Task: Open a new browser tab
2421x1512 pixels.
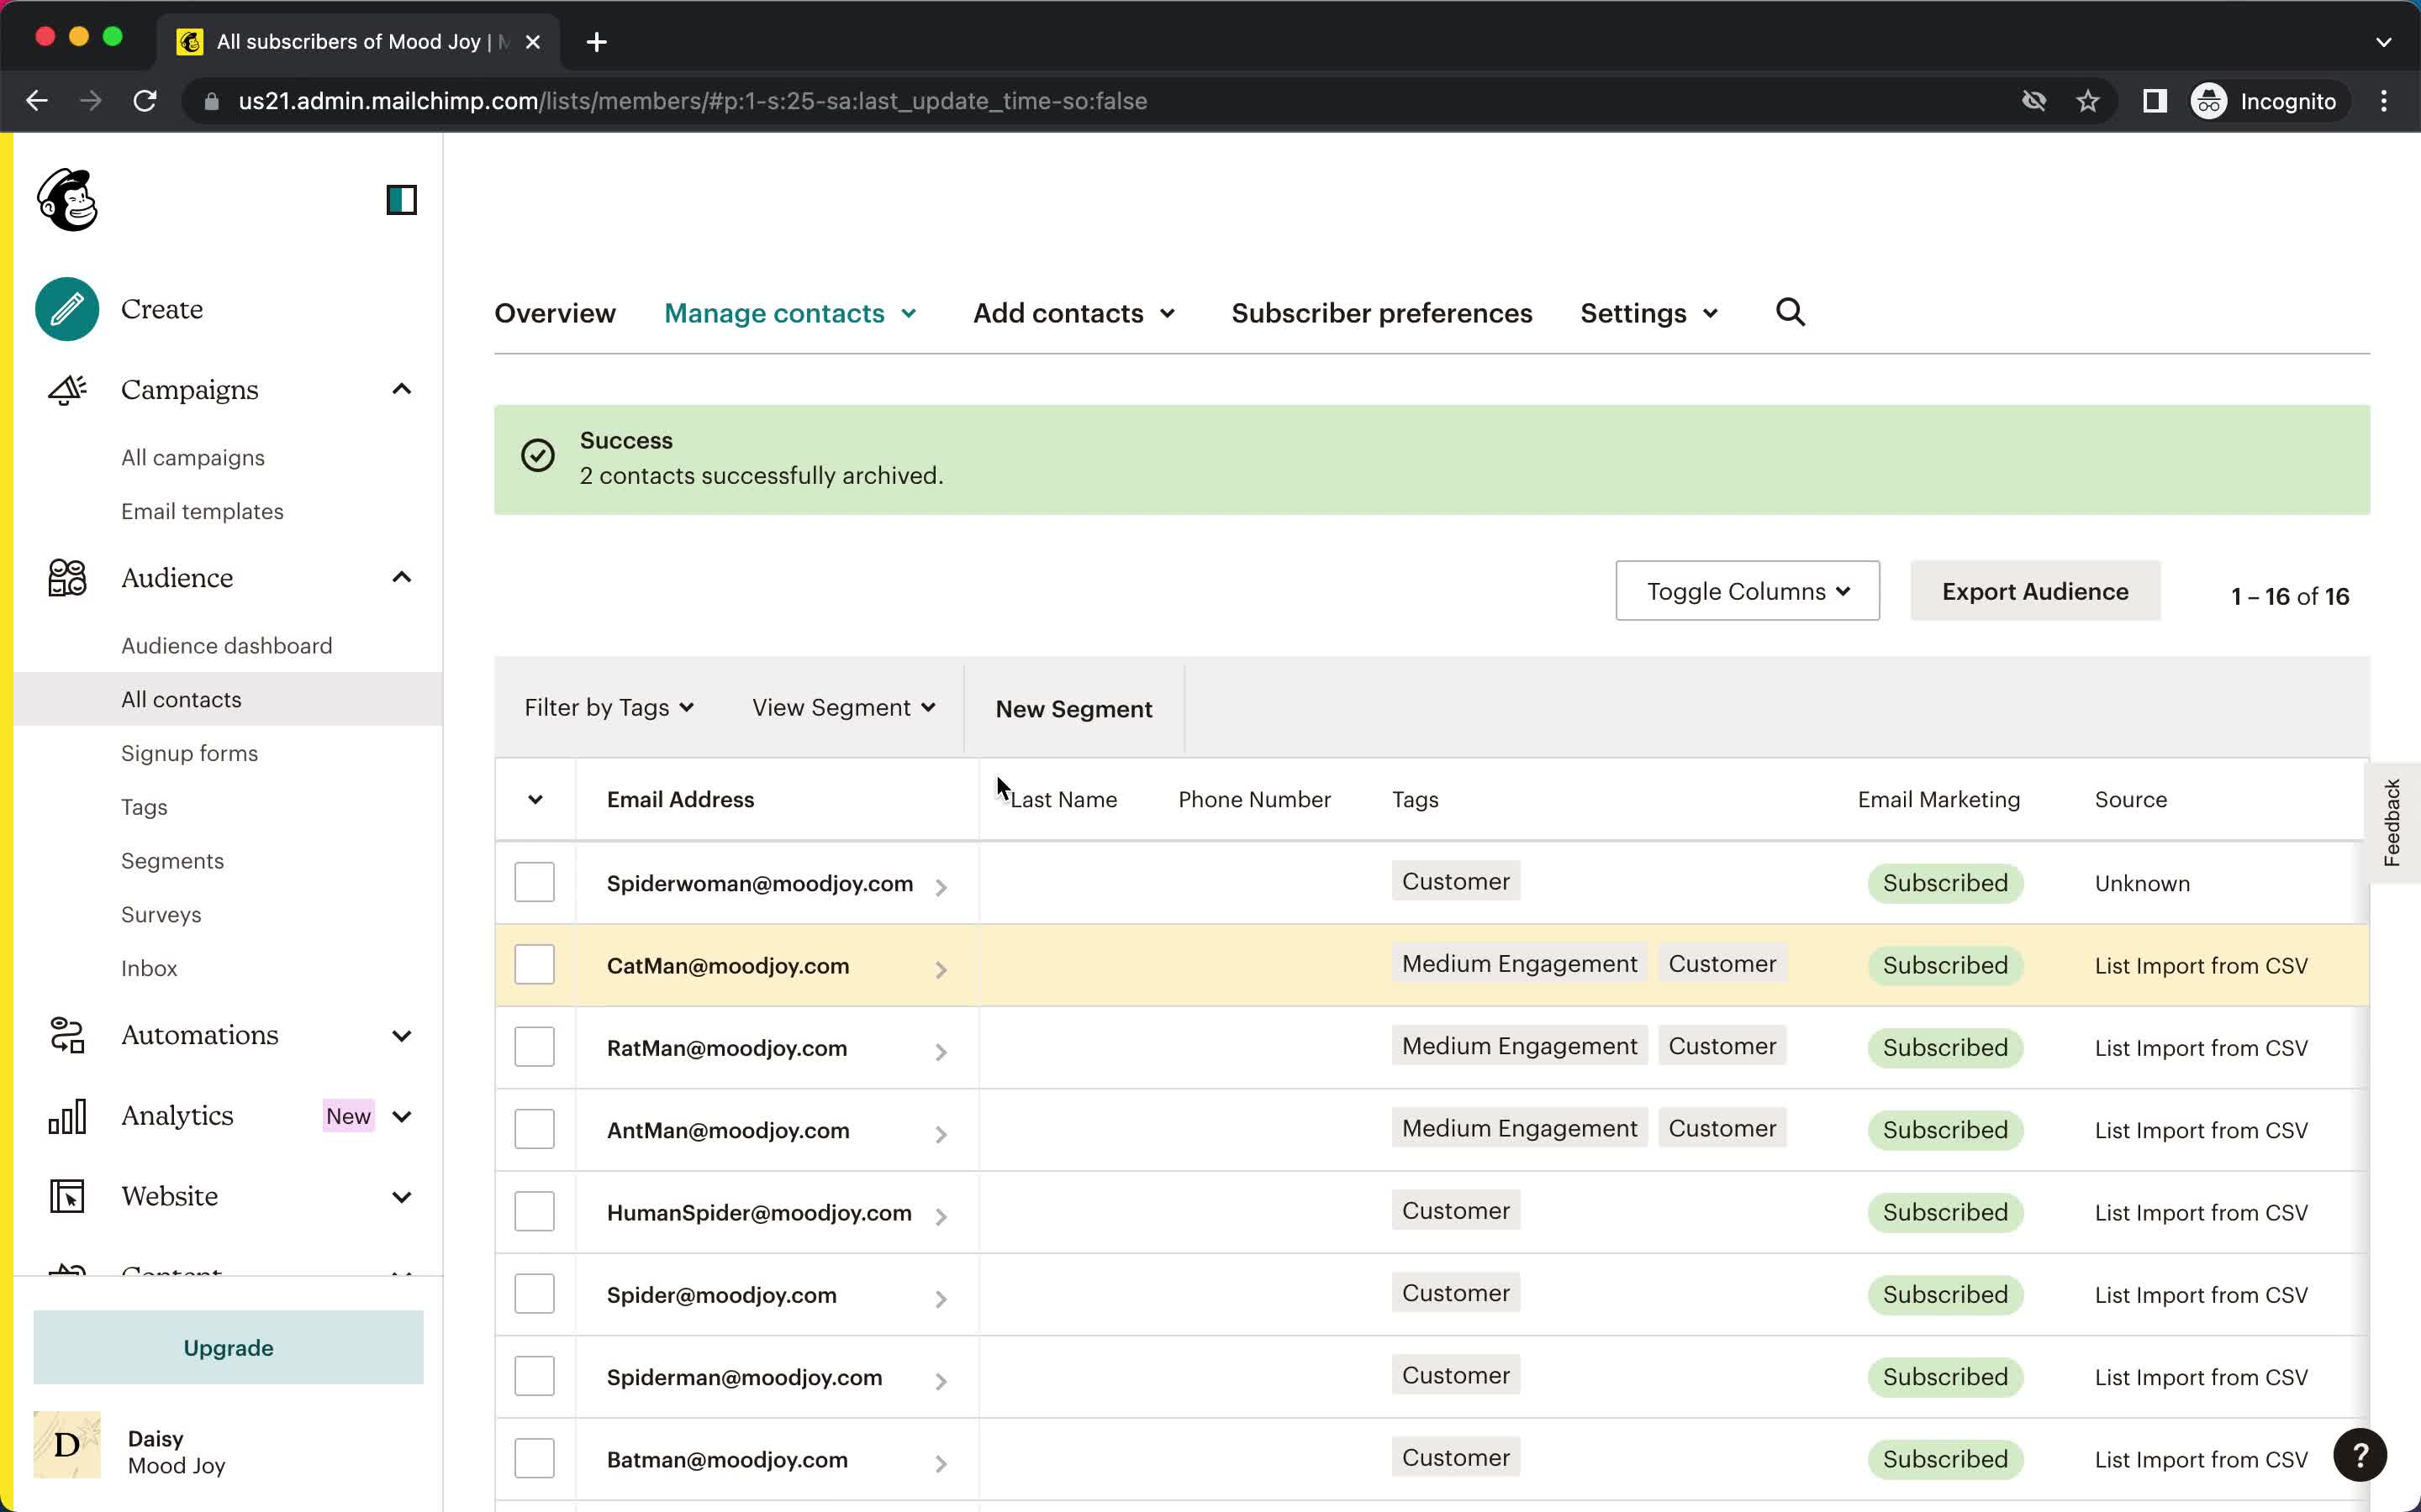Action: [x=596, y=42]
